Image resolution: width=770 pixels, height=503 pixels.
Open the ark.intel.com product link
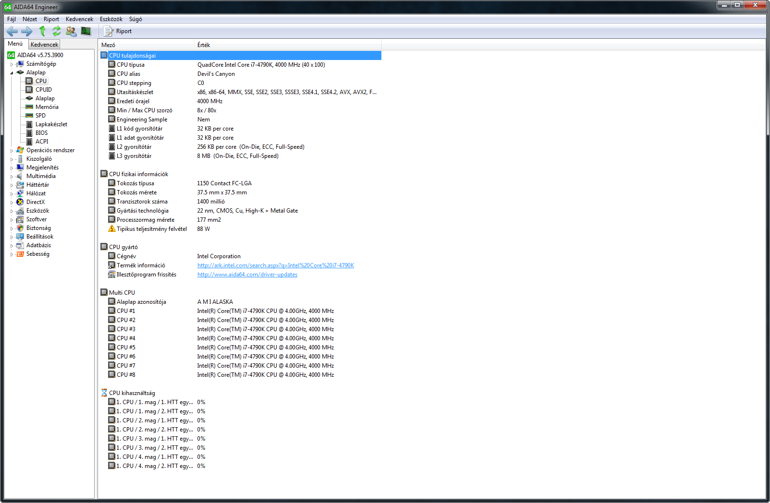pyautogui.click(x=276, y=265)
